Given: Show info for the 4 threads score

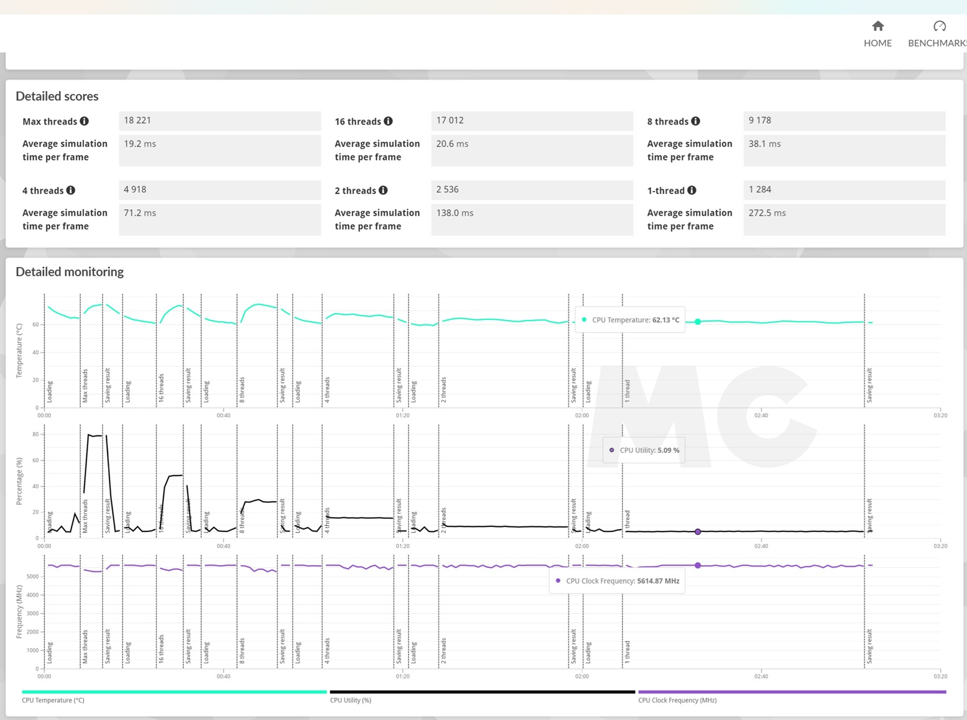Looking at the screenshot, I should [x=71, y=190].
